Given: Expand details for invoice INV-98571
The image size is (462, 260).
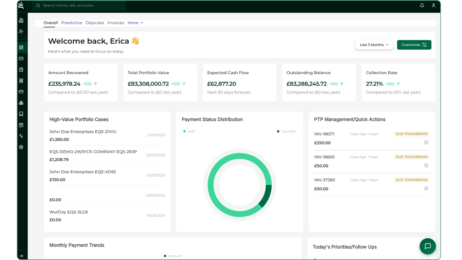Looking at the screenshot, I should (x=426, y=142).
